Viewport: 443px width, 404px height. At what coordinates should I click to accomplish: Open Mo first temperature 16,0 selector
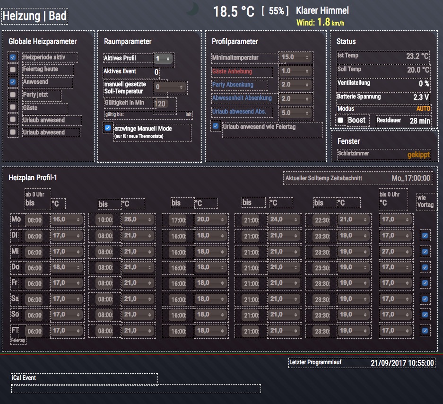click(67, 220)
